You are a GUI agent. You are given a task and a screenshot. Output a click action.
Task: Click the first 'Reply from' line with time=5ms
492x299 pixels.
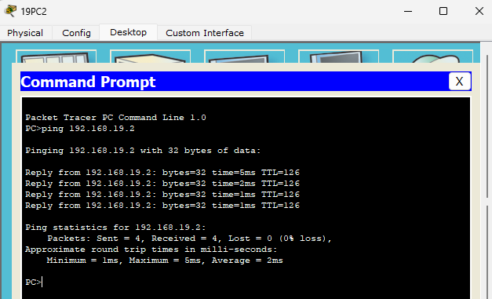coord(162,173)
